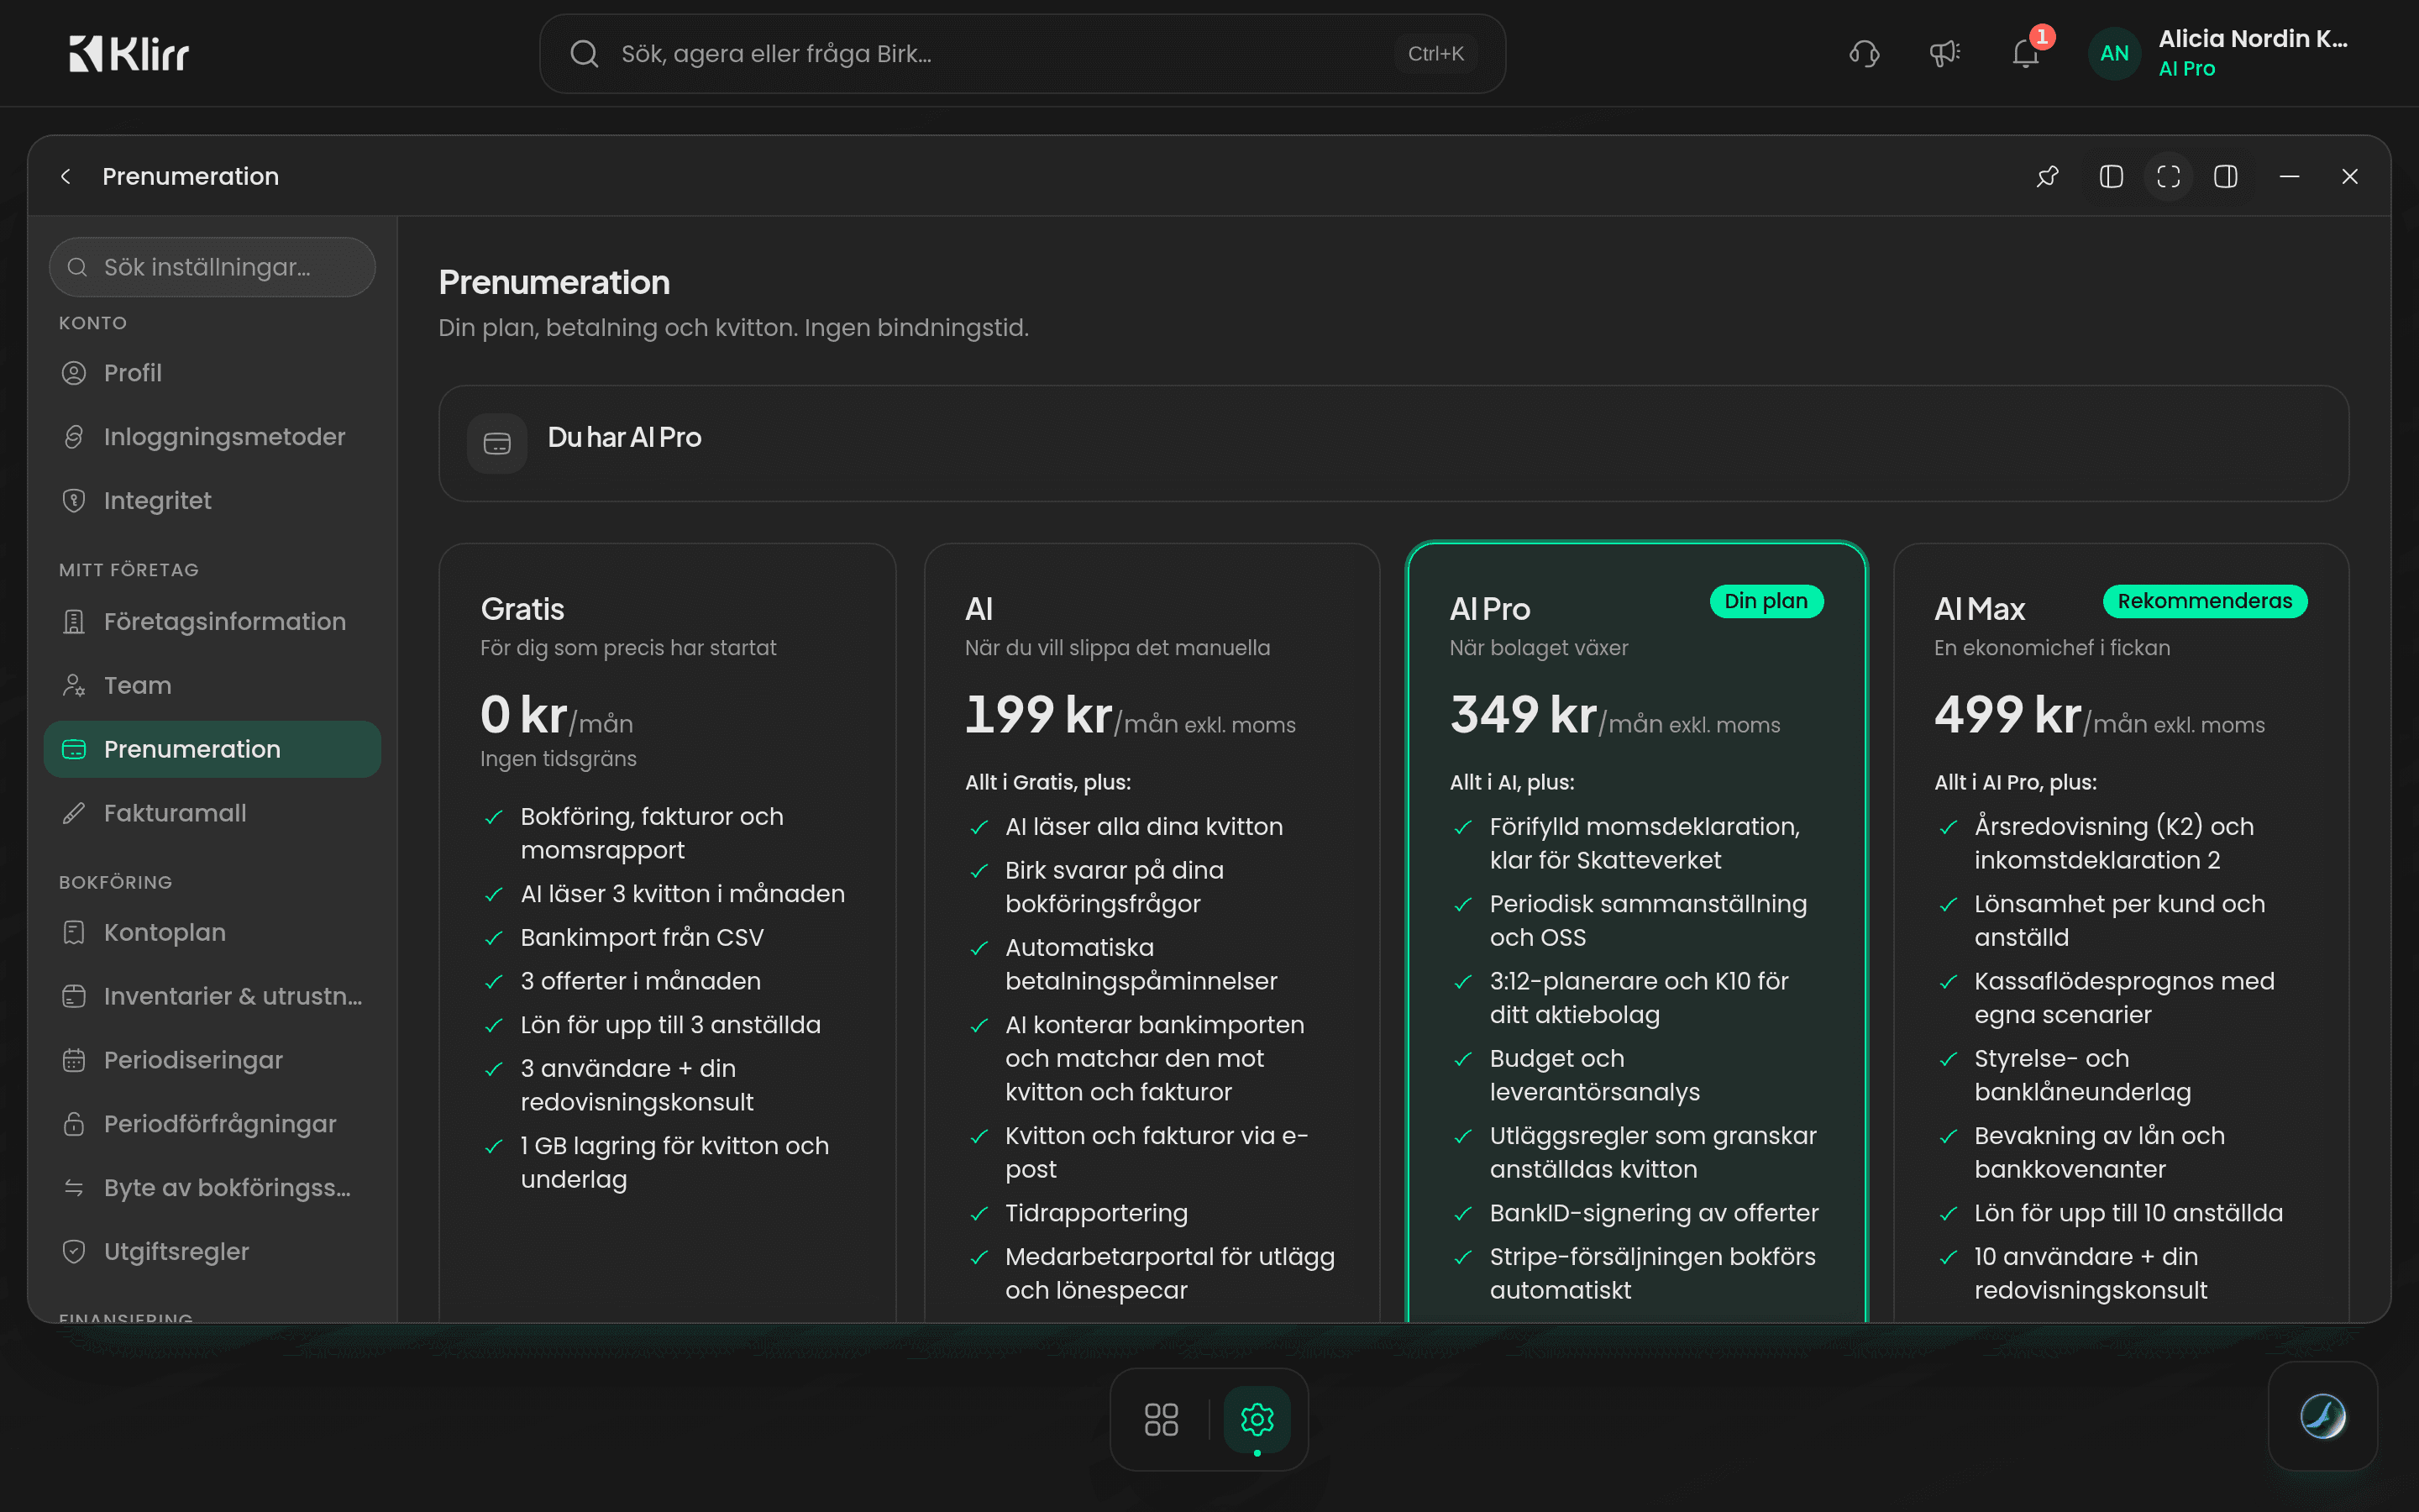This screenshot has height=1512, width=2419.
Task: Click the Ctrl+K shortcut badge
Action: pyautogui.click(x=1435, y=54)
